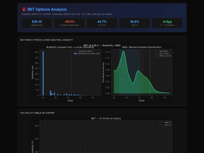
Task: Click the E[S_T] $39.3 legend entry
Action: pos(162,54)
